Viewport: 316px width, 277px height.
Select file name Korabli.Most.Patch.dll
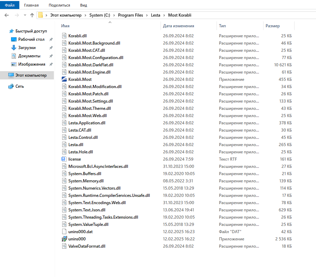click(x=88, y=94)
